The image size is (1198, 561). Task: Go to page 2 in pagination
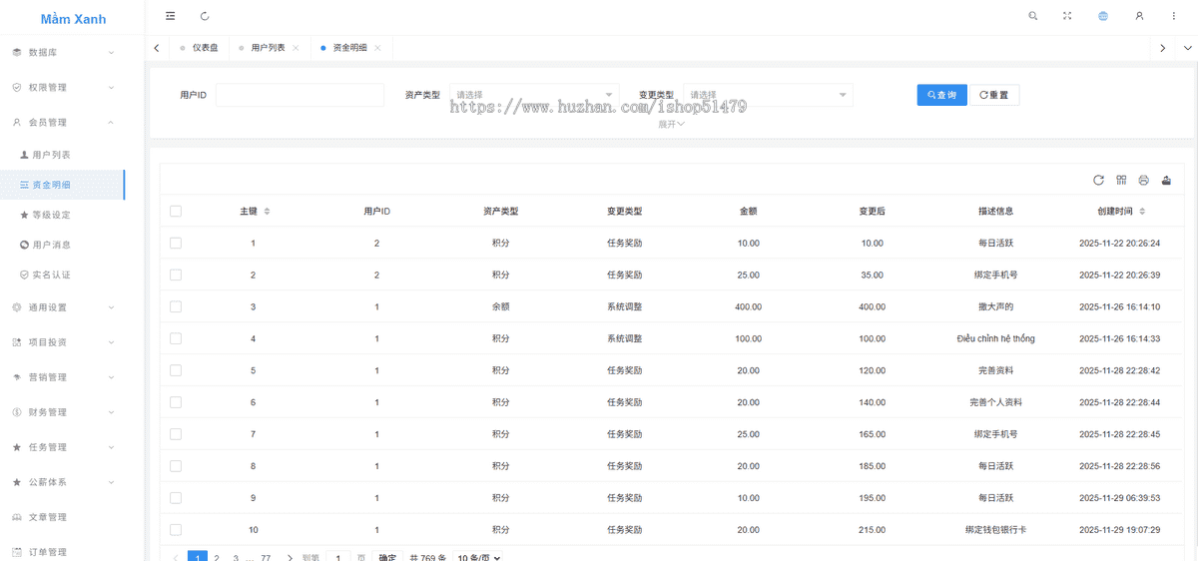pos(217,558)
